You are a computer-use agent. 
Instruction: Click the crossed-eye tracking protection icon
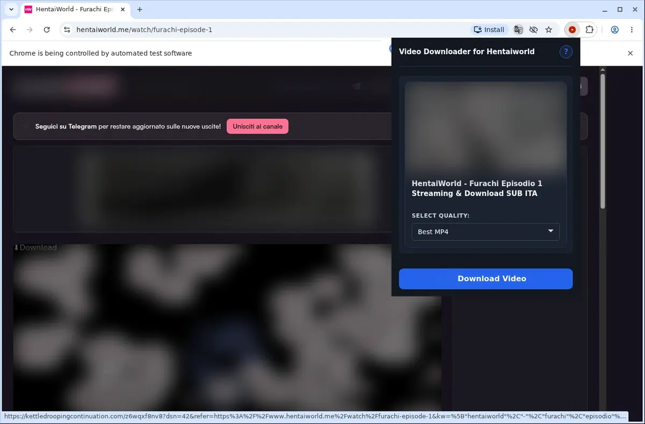(x=533, y=30)
